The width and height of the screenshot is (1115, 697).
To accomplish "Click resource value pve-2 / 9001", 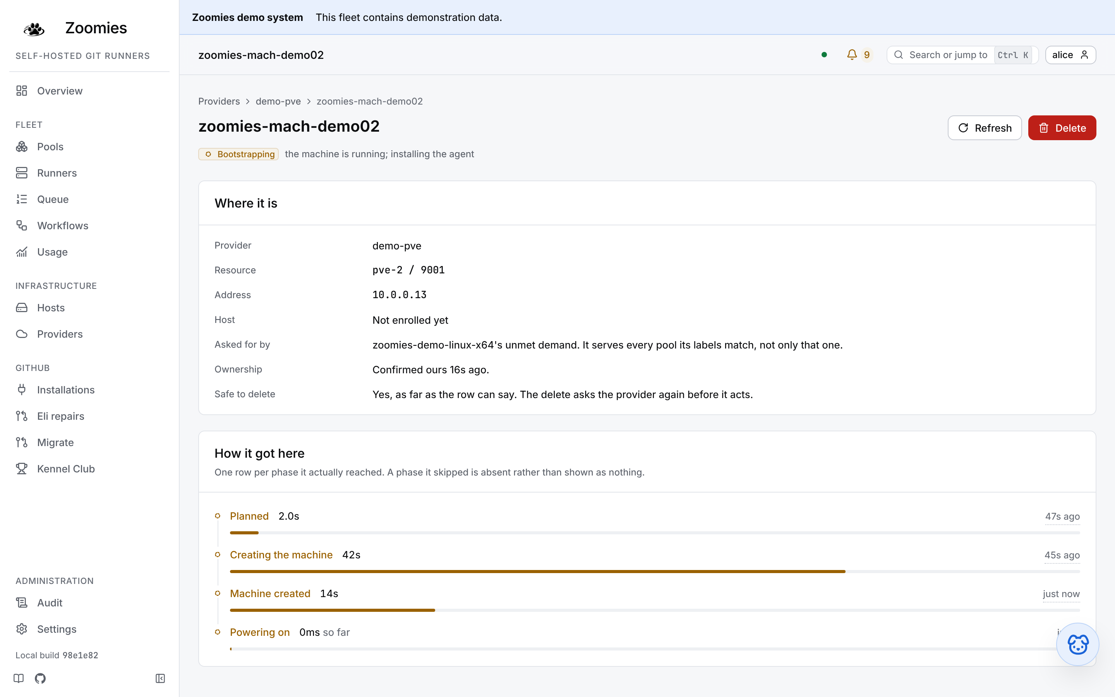I will (x=408, y=270).
